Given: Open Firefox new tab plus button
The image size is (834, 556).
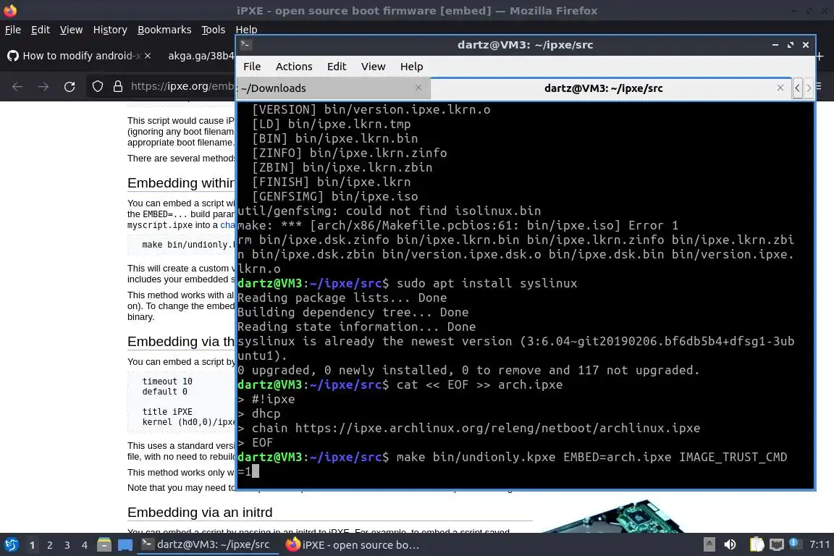Looking at the screenshot, I should pyautogui.click(x=820, y=56).
